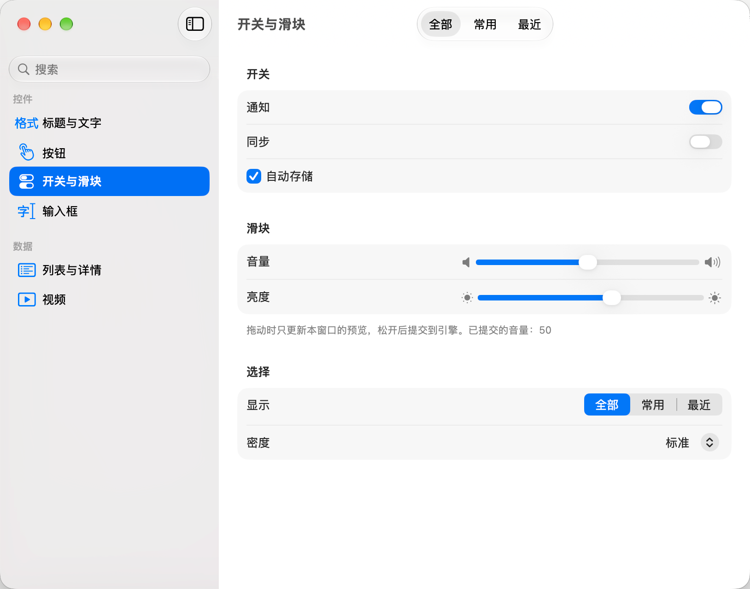Open 标题与文字 in the sidebar
Screen dimensions: 750x589
(109, 123)
